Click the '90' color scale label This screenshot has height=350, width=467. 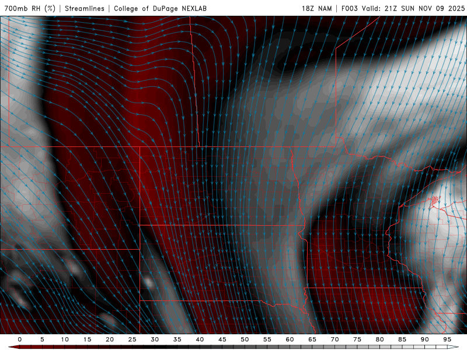point(424,339)
